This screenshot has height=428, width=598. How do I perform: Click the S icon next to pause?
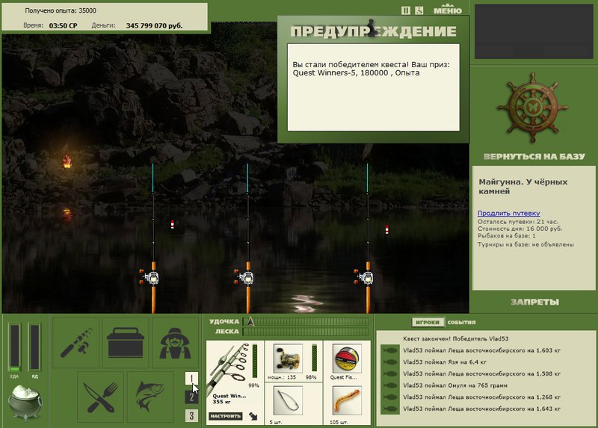pyautogui.click(x=419, y=10)
